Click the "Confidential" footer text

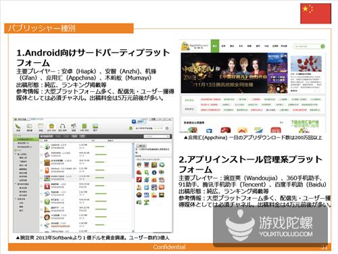[169, 247]
